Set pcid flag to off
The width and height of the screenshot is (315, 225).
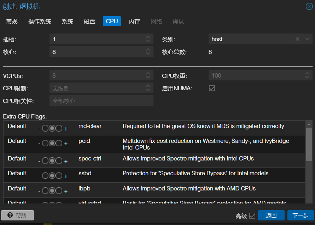point(45,143)
